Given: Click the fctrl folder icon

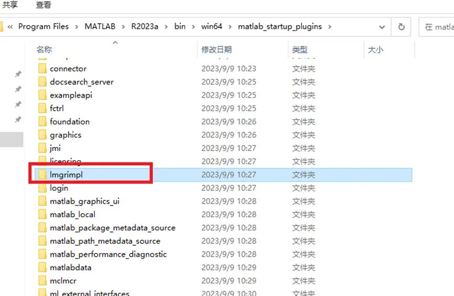Looking at the screenshot, I should (43, 108).
